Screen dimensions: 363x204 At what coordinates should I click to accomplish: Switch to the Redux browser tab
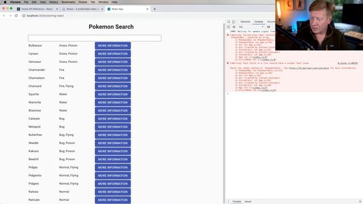83,9
